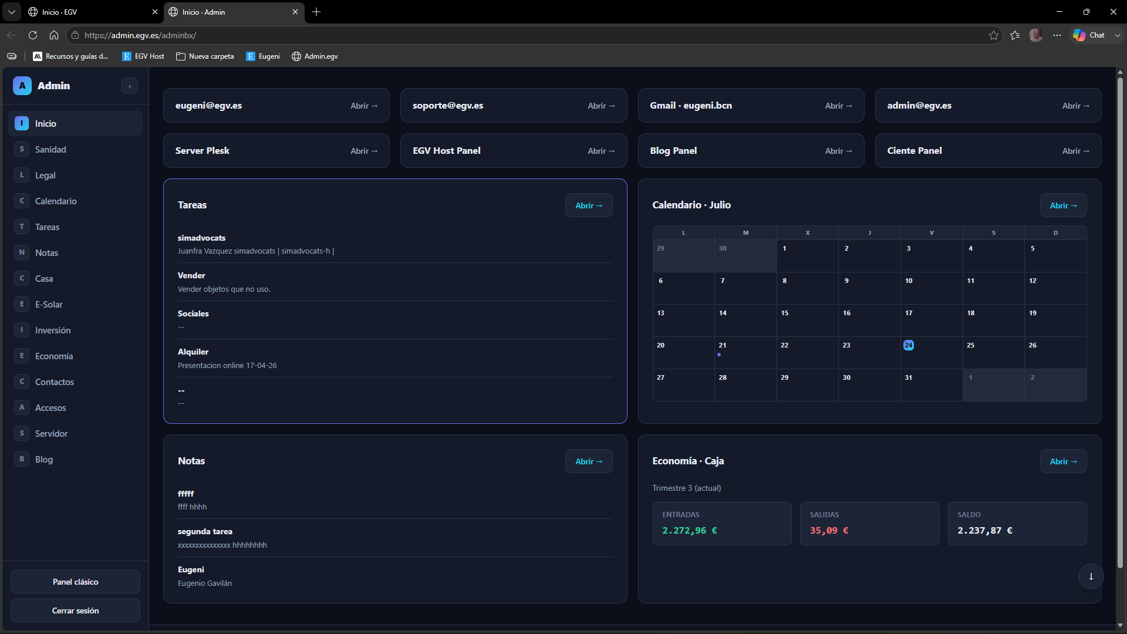The image size is (1127, 634).
Task: Click the page vertical scrollbar
Action: [1120, 323]
